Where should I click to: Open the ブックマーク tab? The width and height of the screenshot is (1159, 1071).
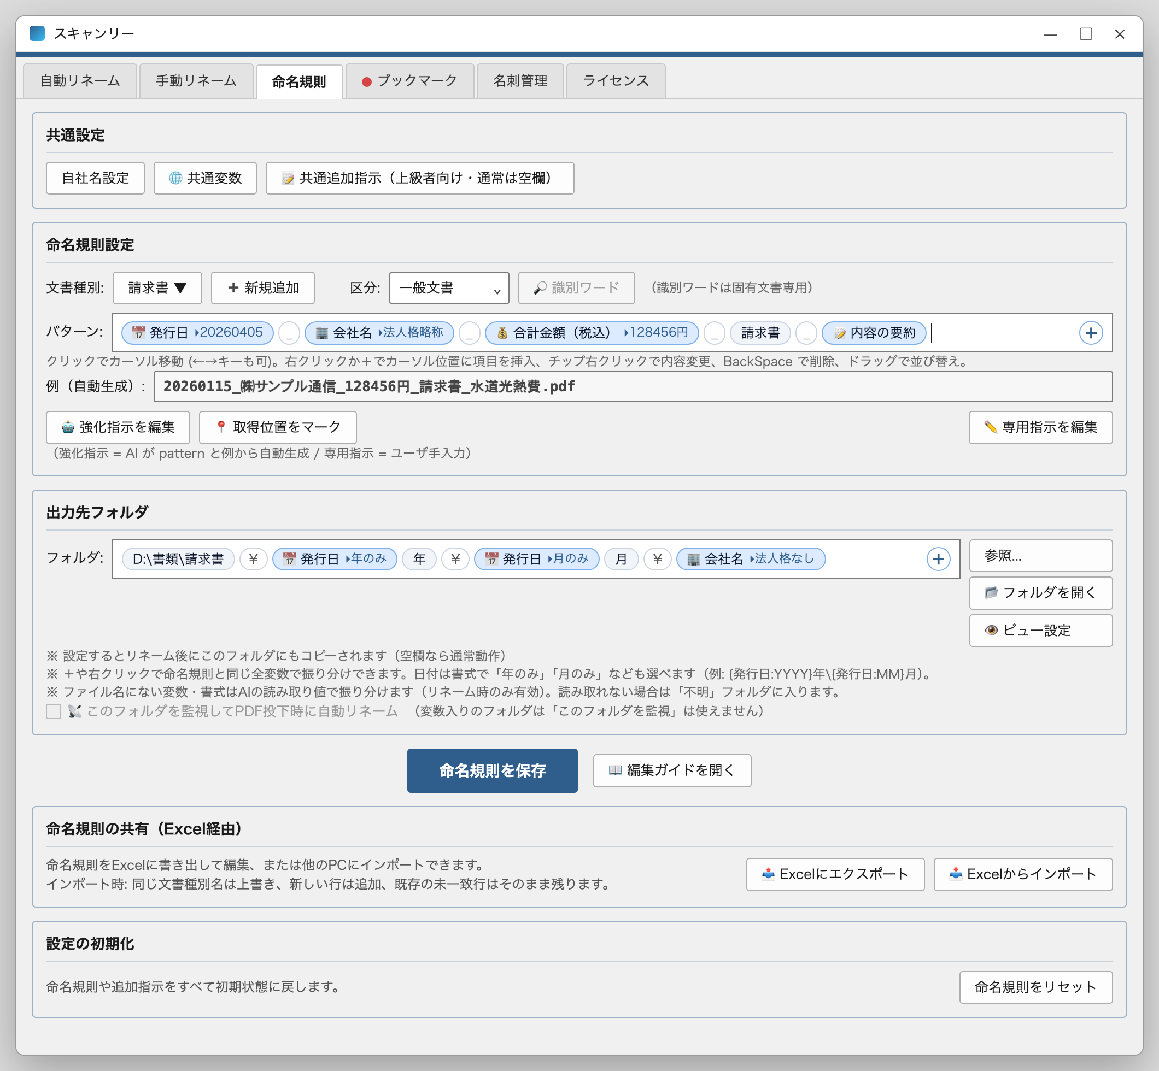click(x=409, y=80)
